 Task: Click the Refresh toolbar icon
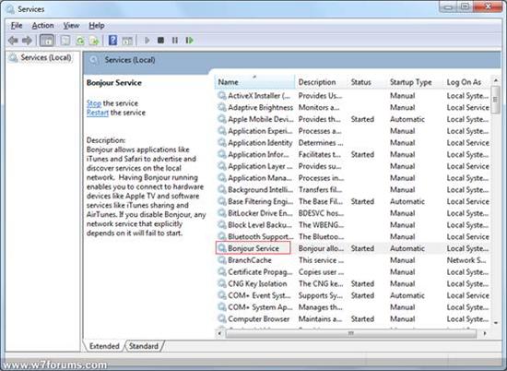(80, 41)
